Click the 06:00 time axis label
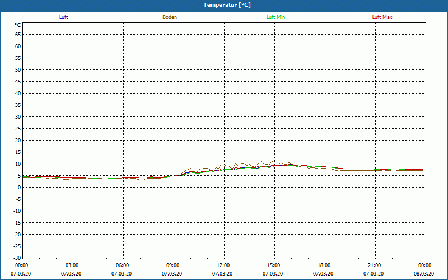This screenshot has width=448, height=280. (x=122, y=265)
